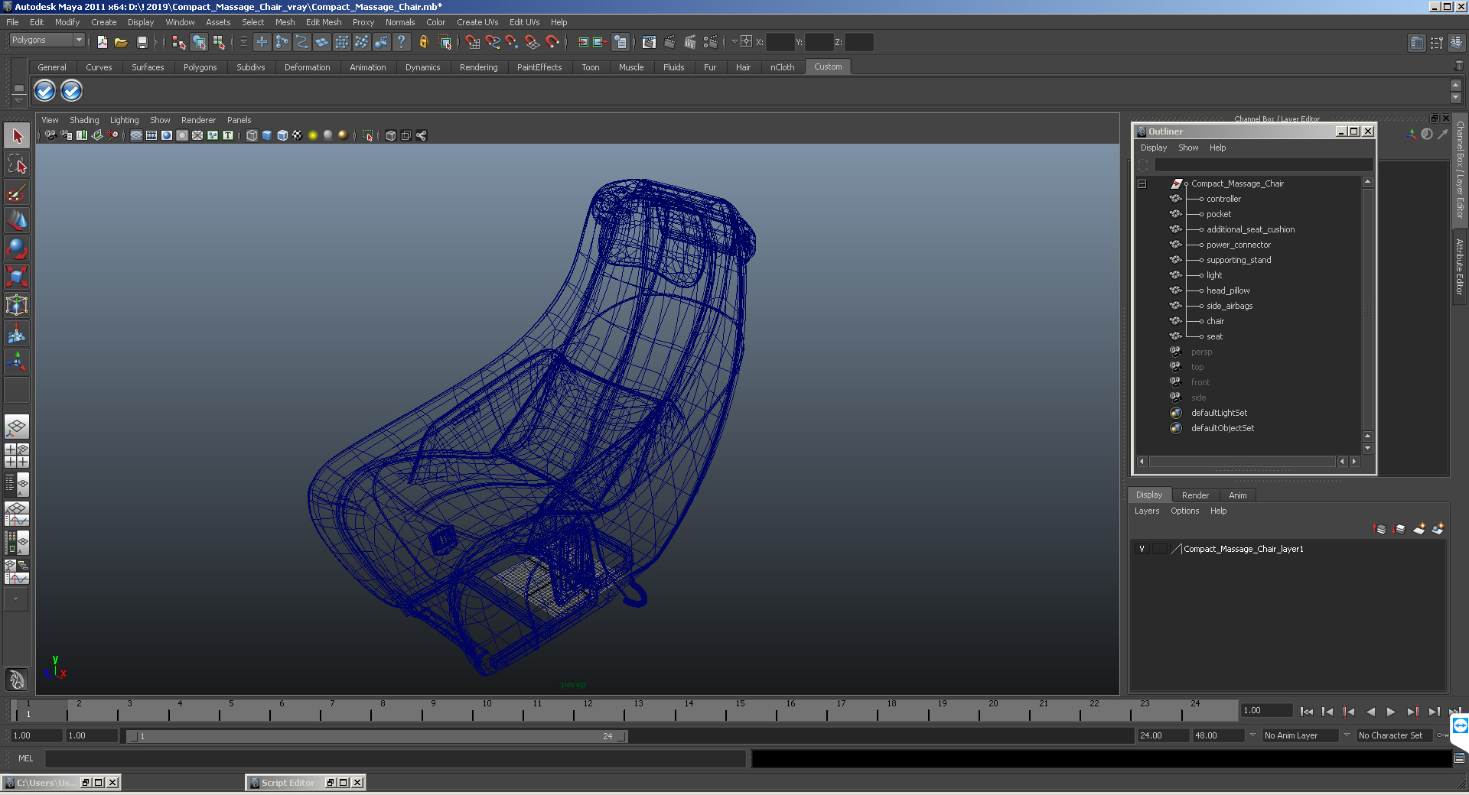
Task: Click the Play backwards button
Action: click(1370, 712)
